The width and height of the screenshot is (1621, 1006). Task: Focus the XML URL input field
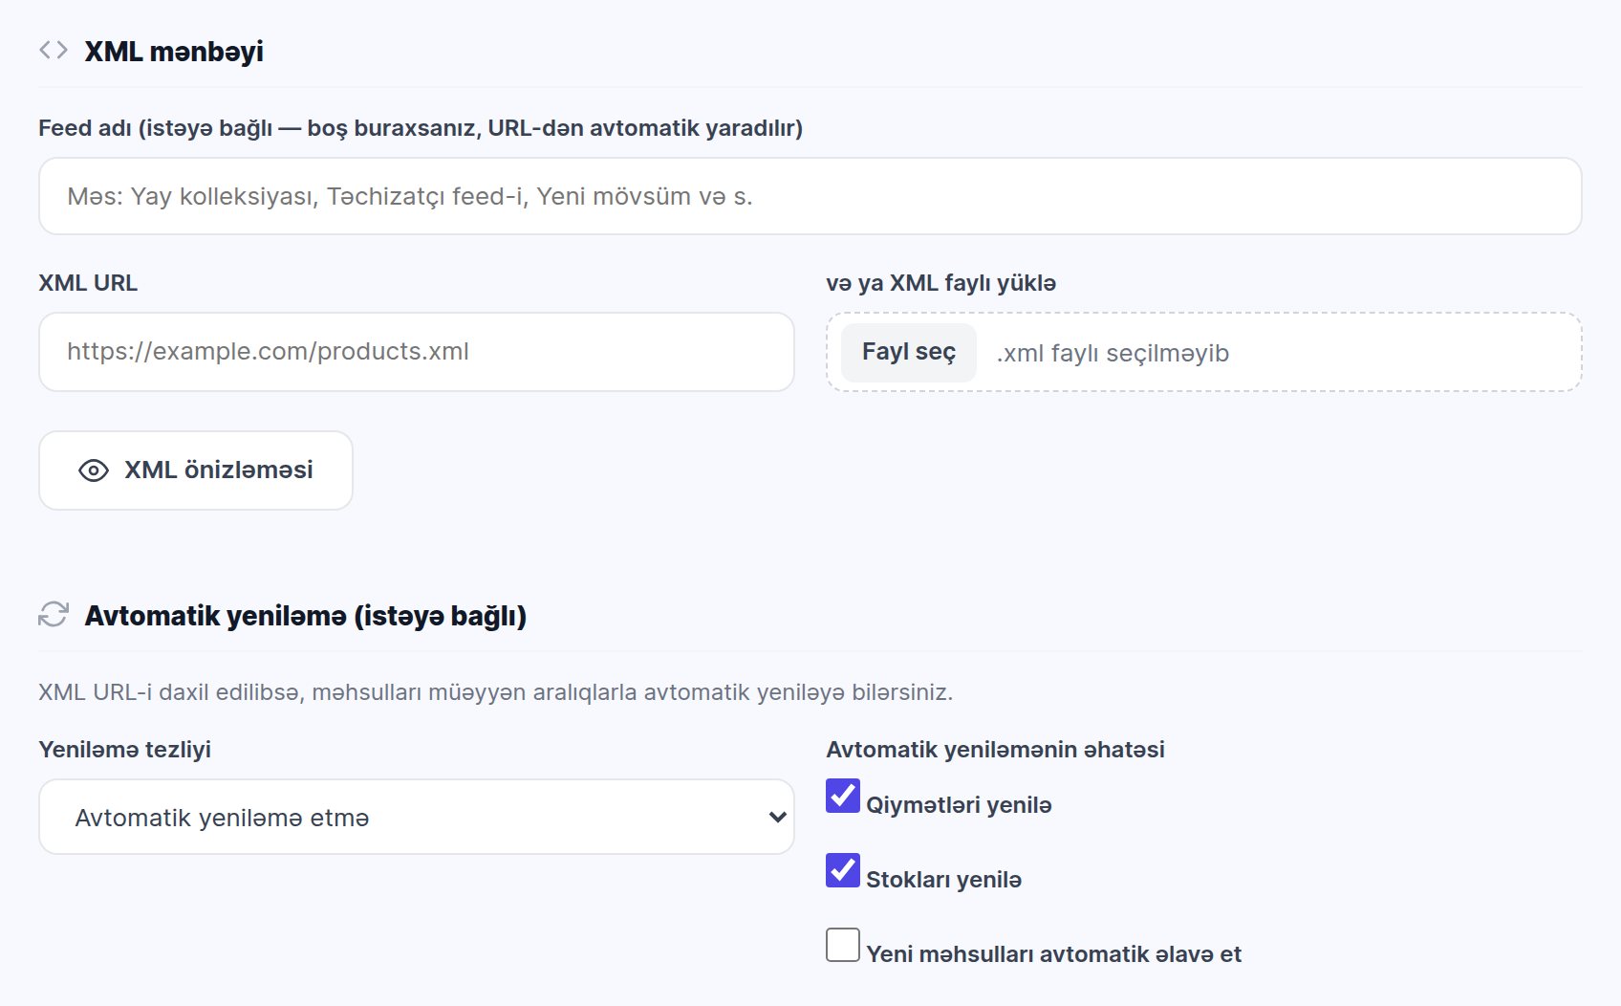417,352
